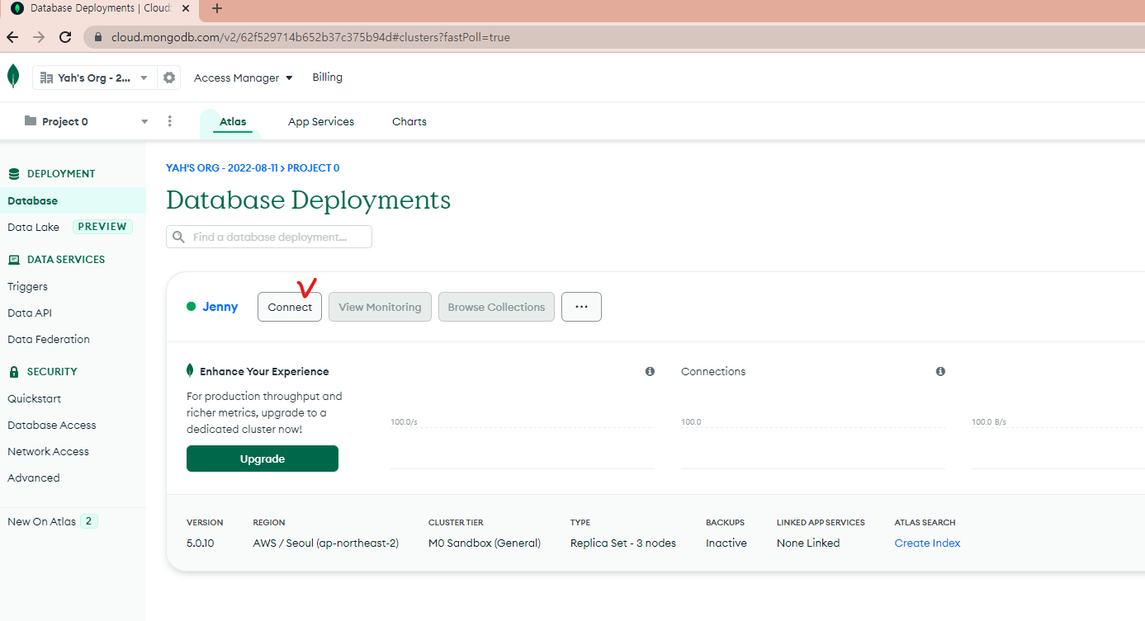
Task: Click the info icon beside Enhance Your Experience
Action: 650,371
